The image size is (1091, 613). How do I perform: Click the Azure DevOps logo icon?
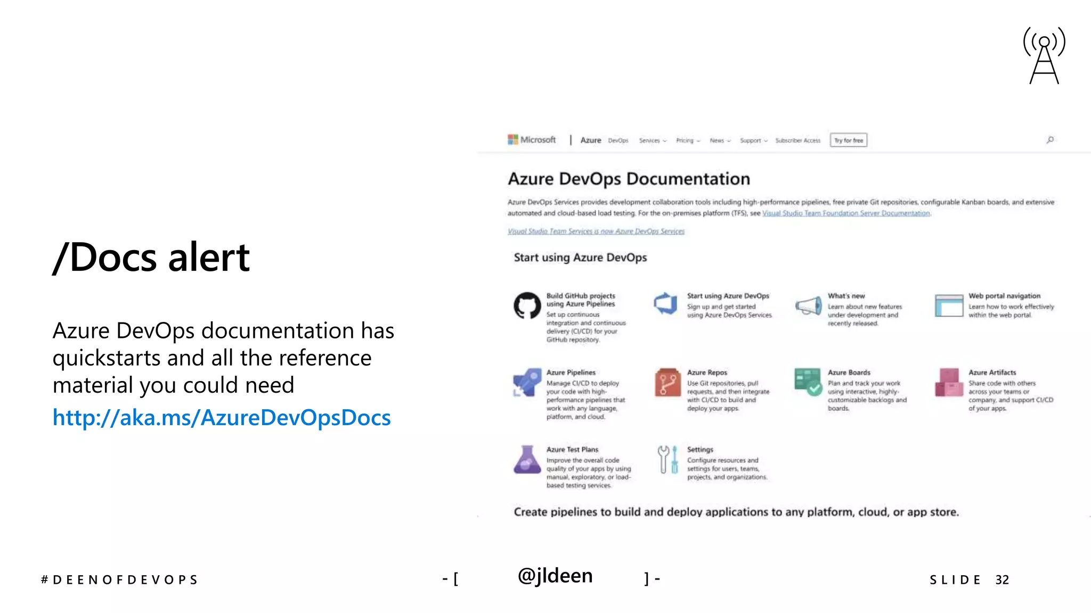[x=666, y=303]
